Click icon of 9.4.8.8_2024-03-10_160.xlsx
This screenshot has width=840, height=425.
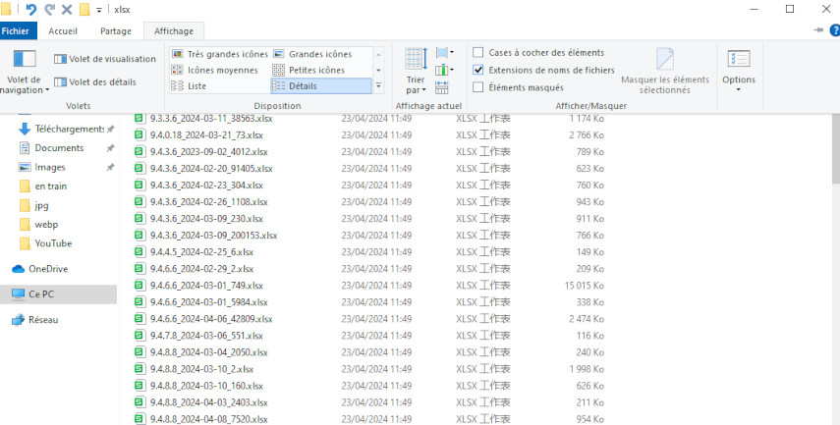tap(140, 386)
